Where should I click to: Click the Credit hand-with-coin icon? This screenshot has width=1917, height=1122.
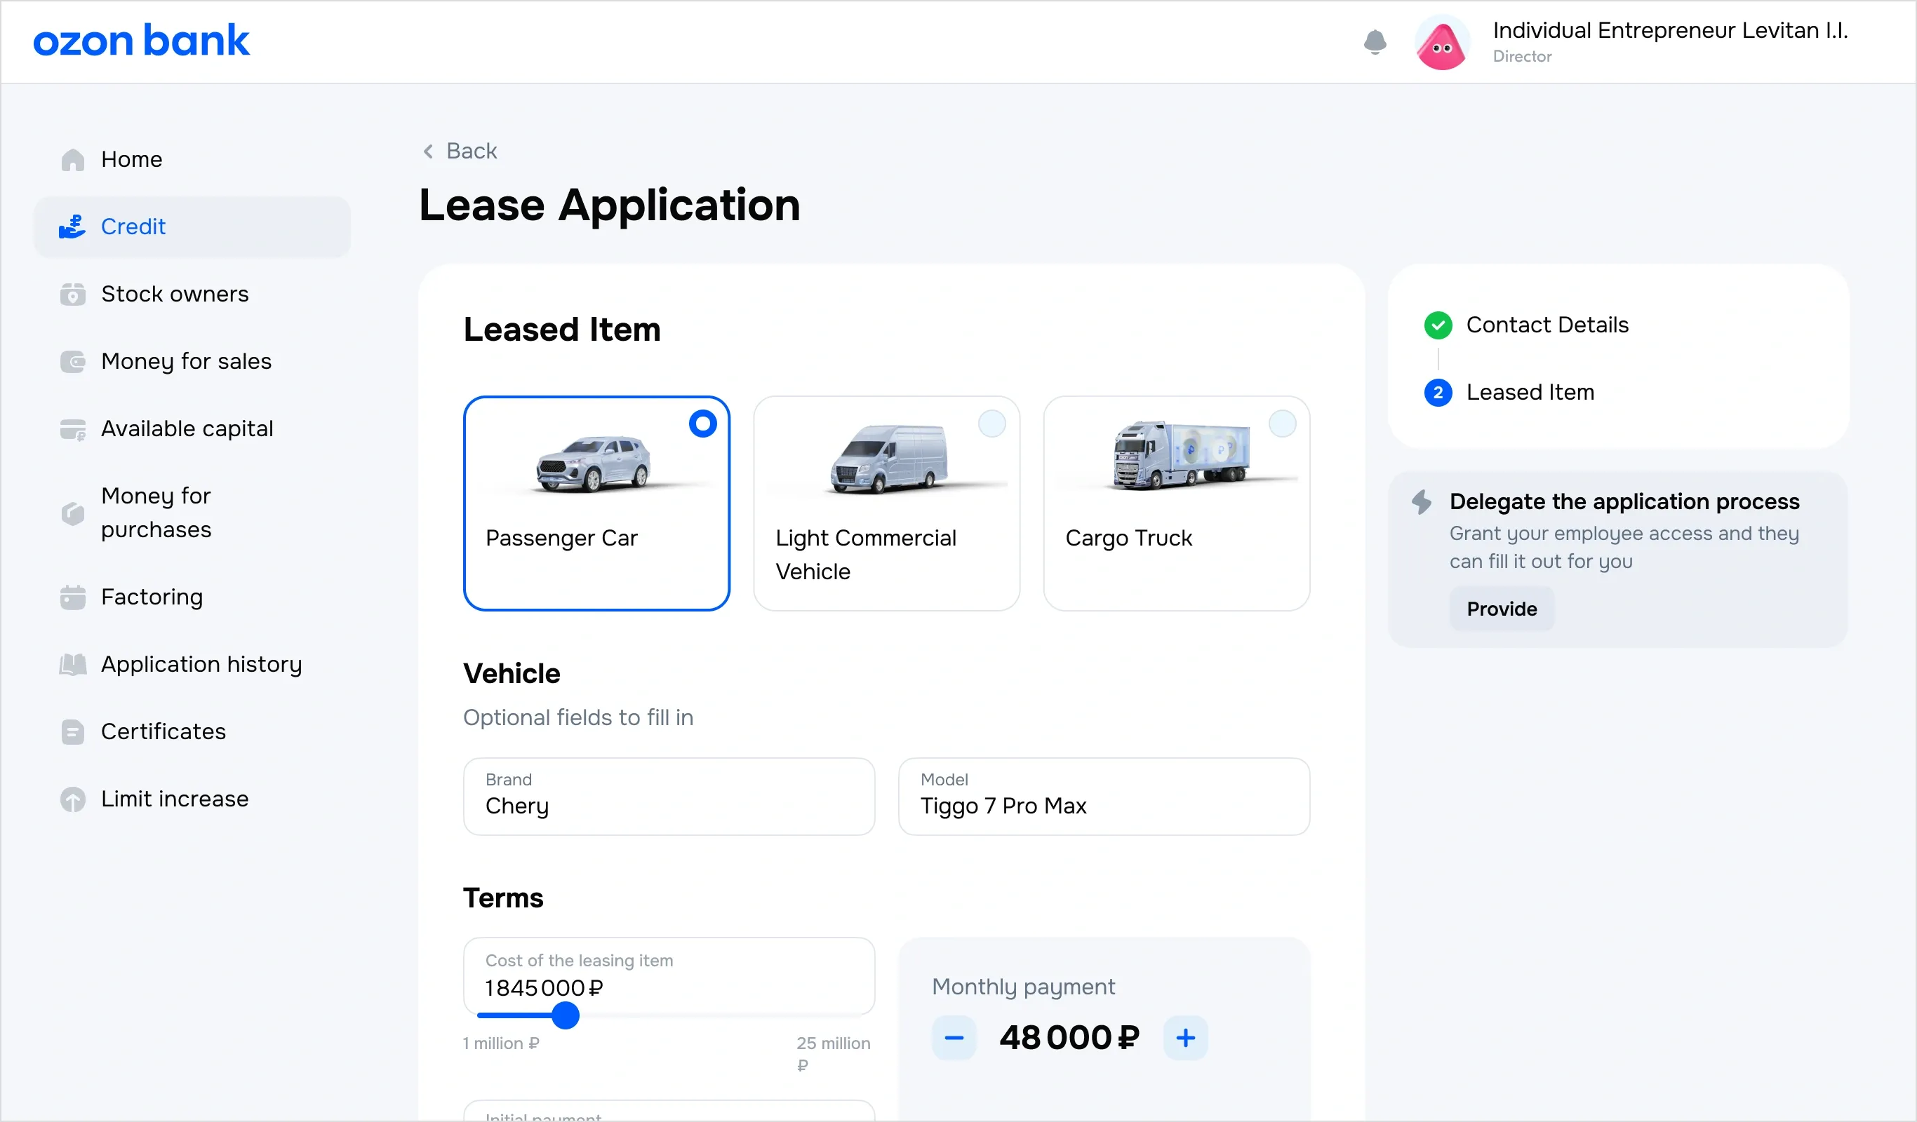click(73, 227)
